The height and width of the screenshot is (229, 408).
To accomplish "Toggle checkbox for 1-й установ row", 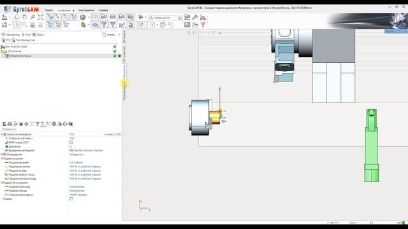I will [115, 51].
